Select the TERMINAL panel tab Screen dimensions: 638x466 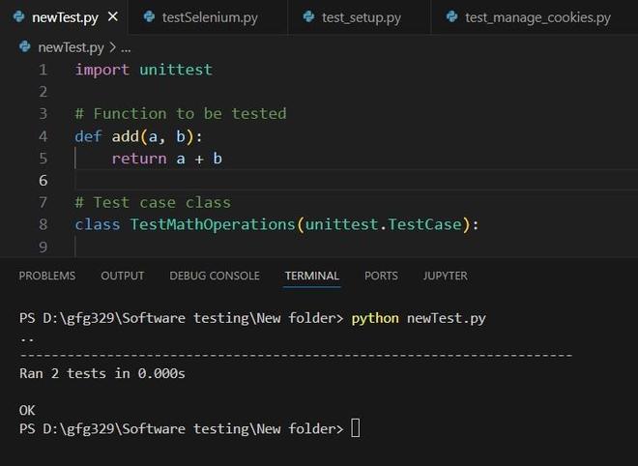(311, 276)
